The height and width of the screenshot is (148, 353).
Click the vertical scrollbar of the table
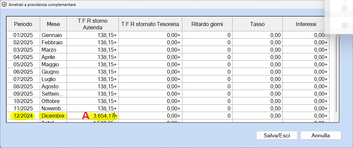coord(336,75)
